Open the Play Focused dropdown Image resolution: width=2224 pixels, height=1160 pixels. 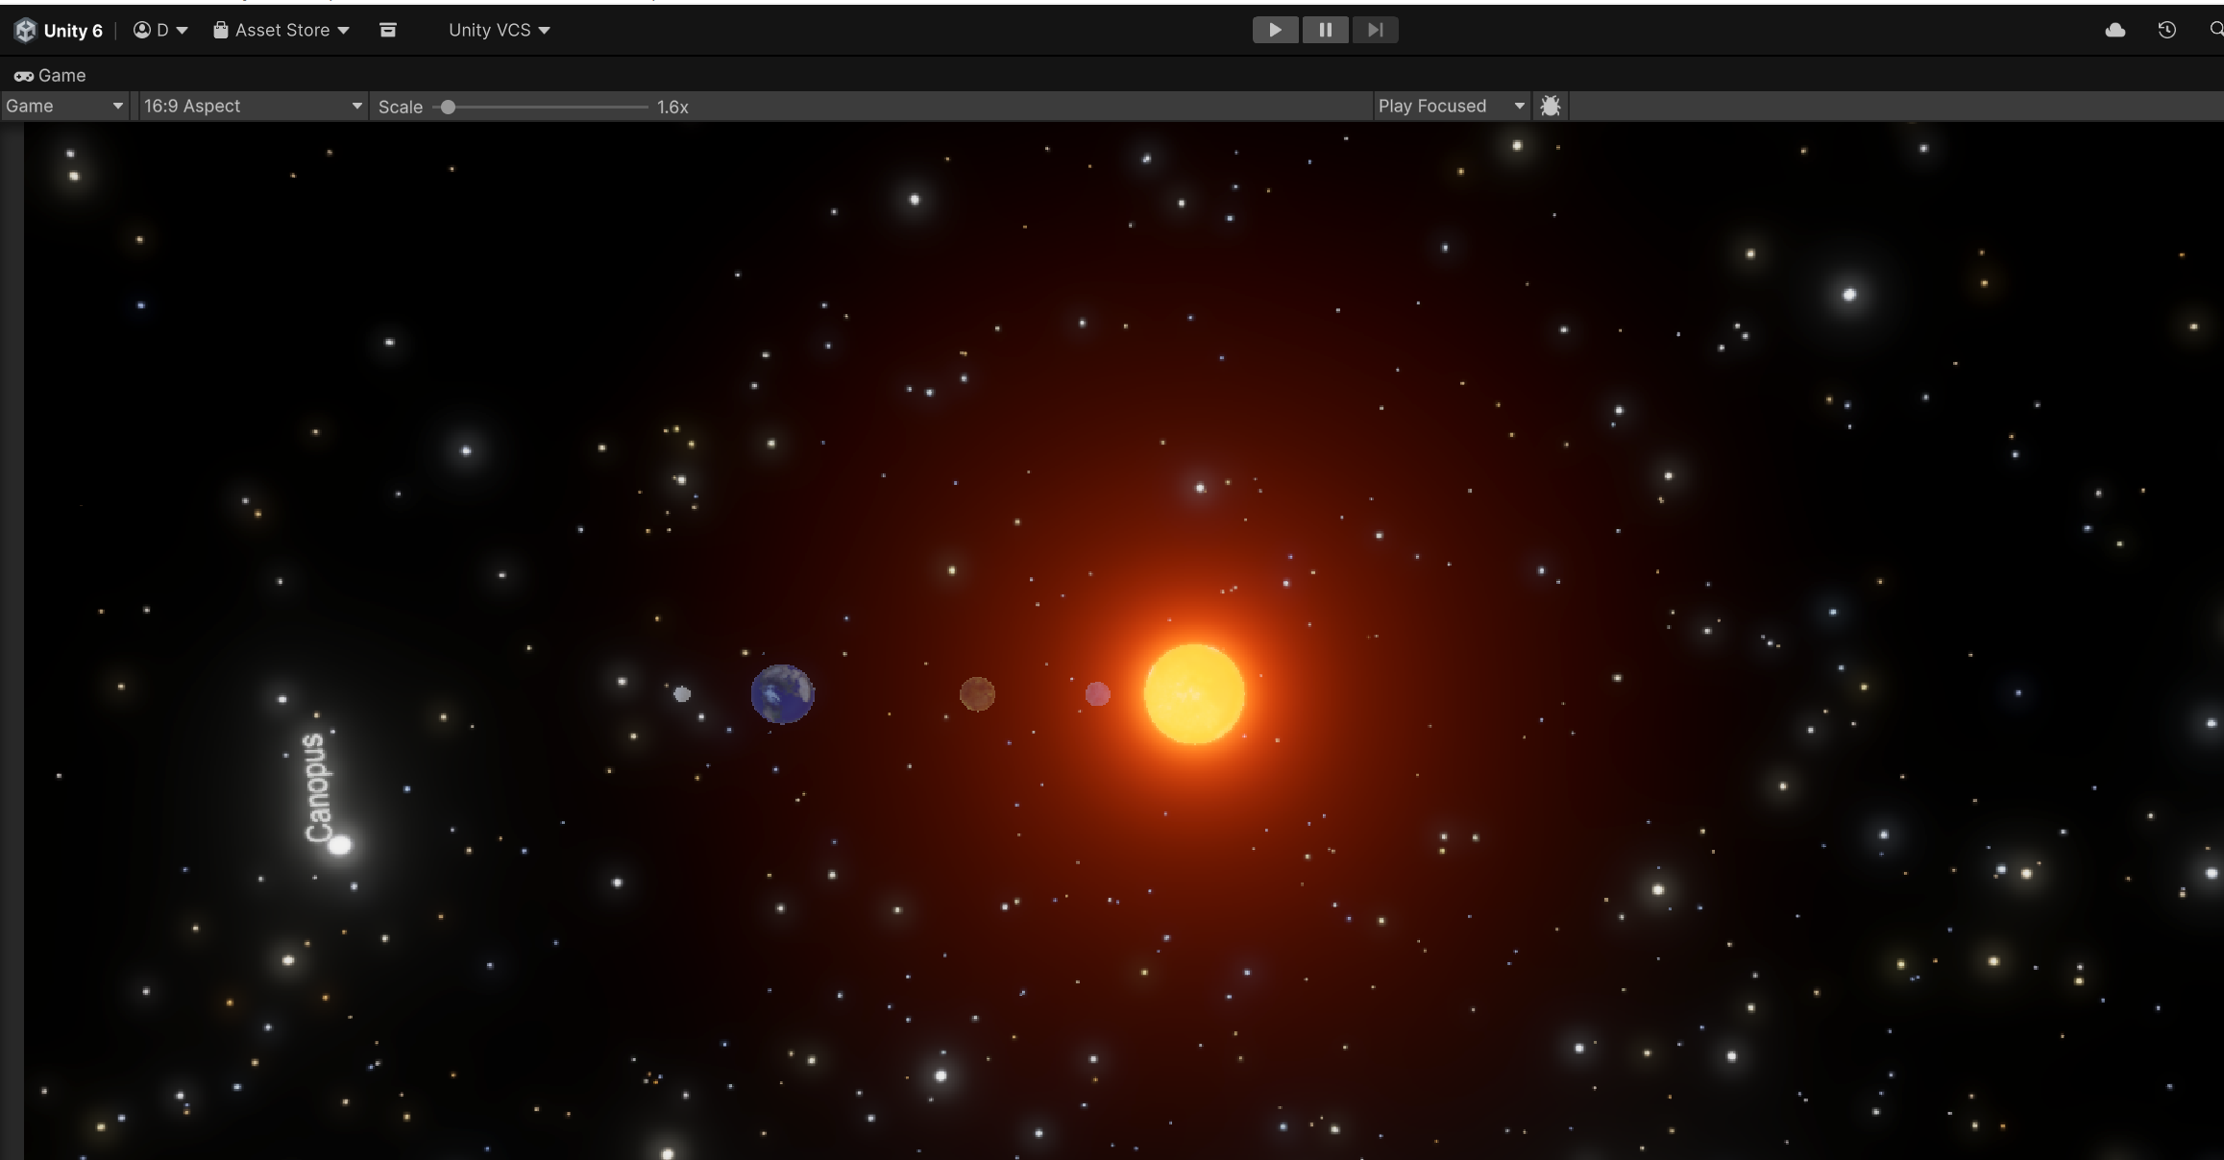[x=1451, y=106]
